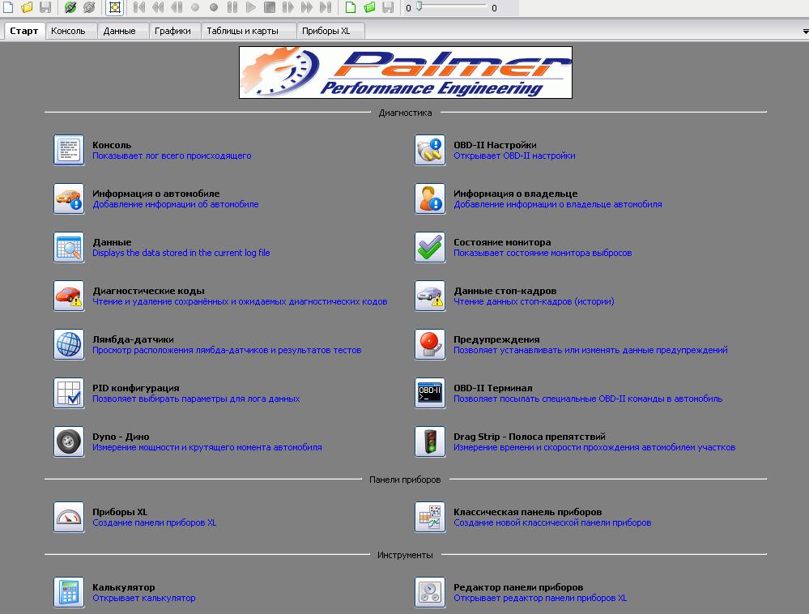809x614 pixels.
Task: Click the OBD-II Настройки icon
Action: pyautogui.click(x=430, y=150)
